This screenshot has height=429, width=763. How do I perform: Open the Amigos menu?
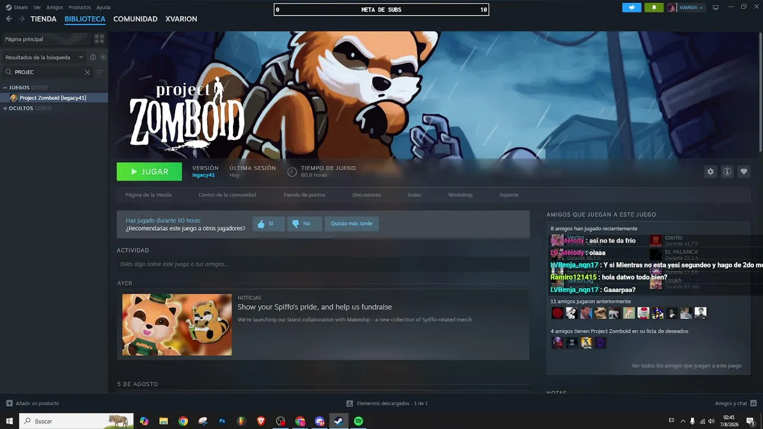pos(54,8)
